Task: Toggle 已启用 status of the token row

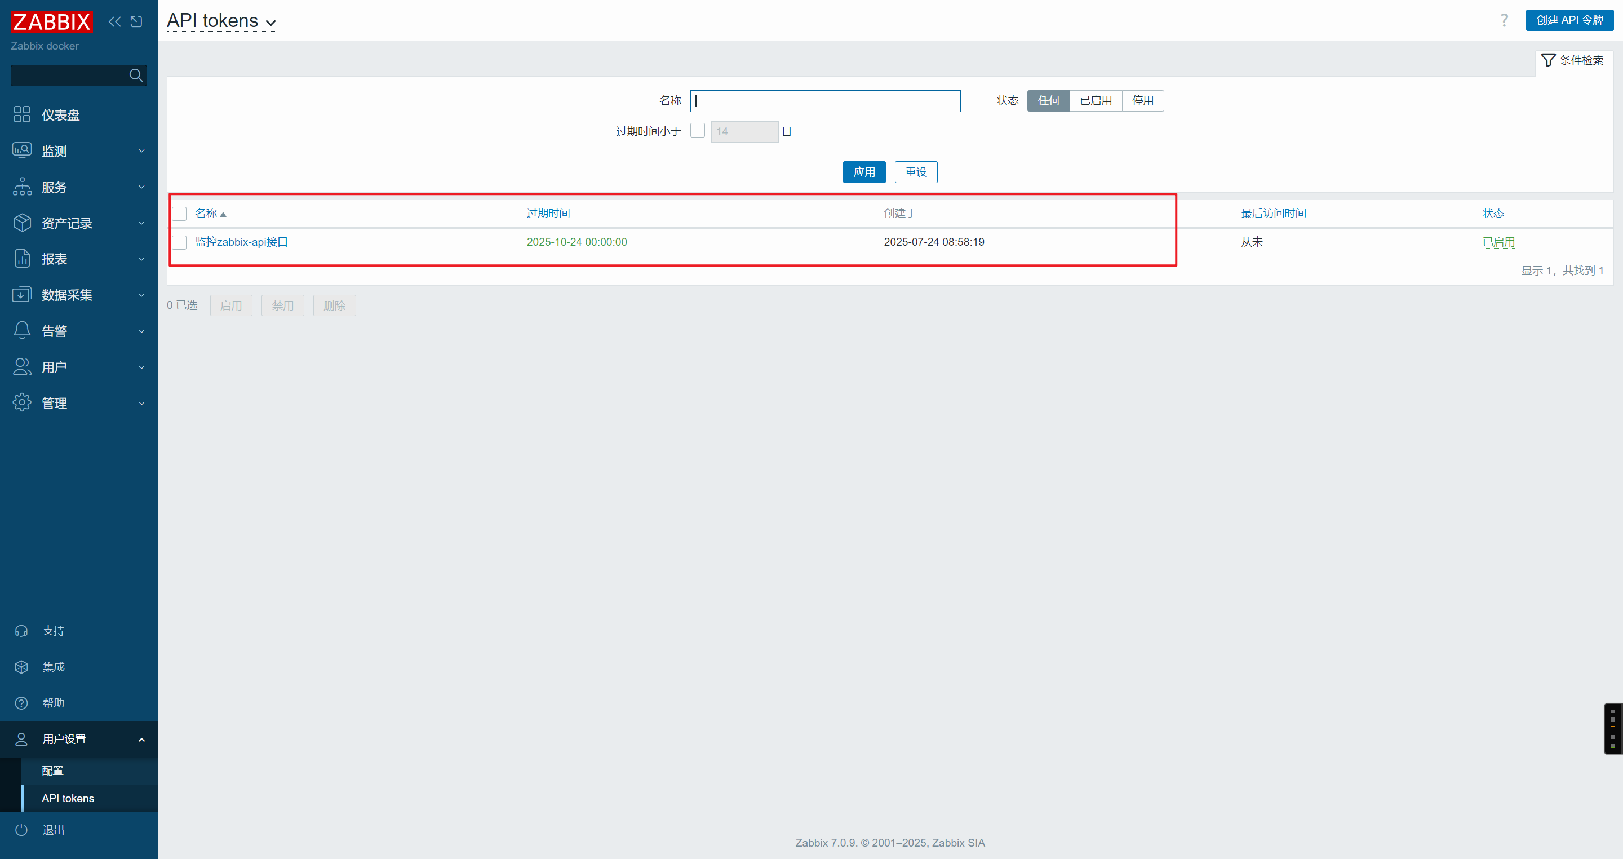Action: 1498,242
